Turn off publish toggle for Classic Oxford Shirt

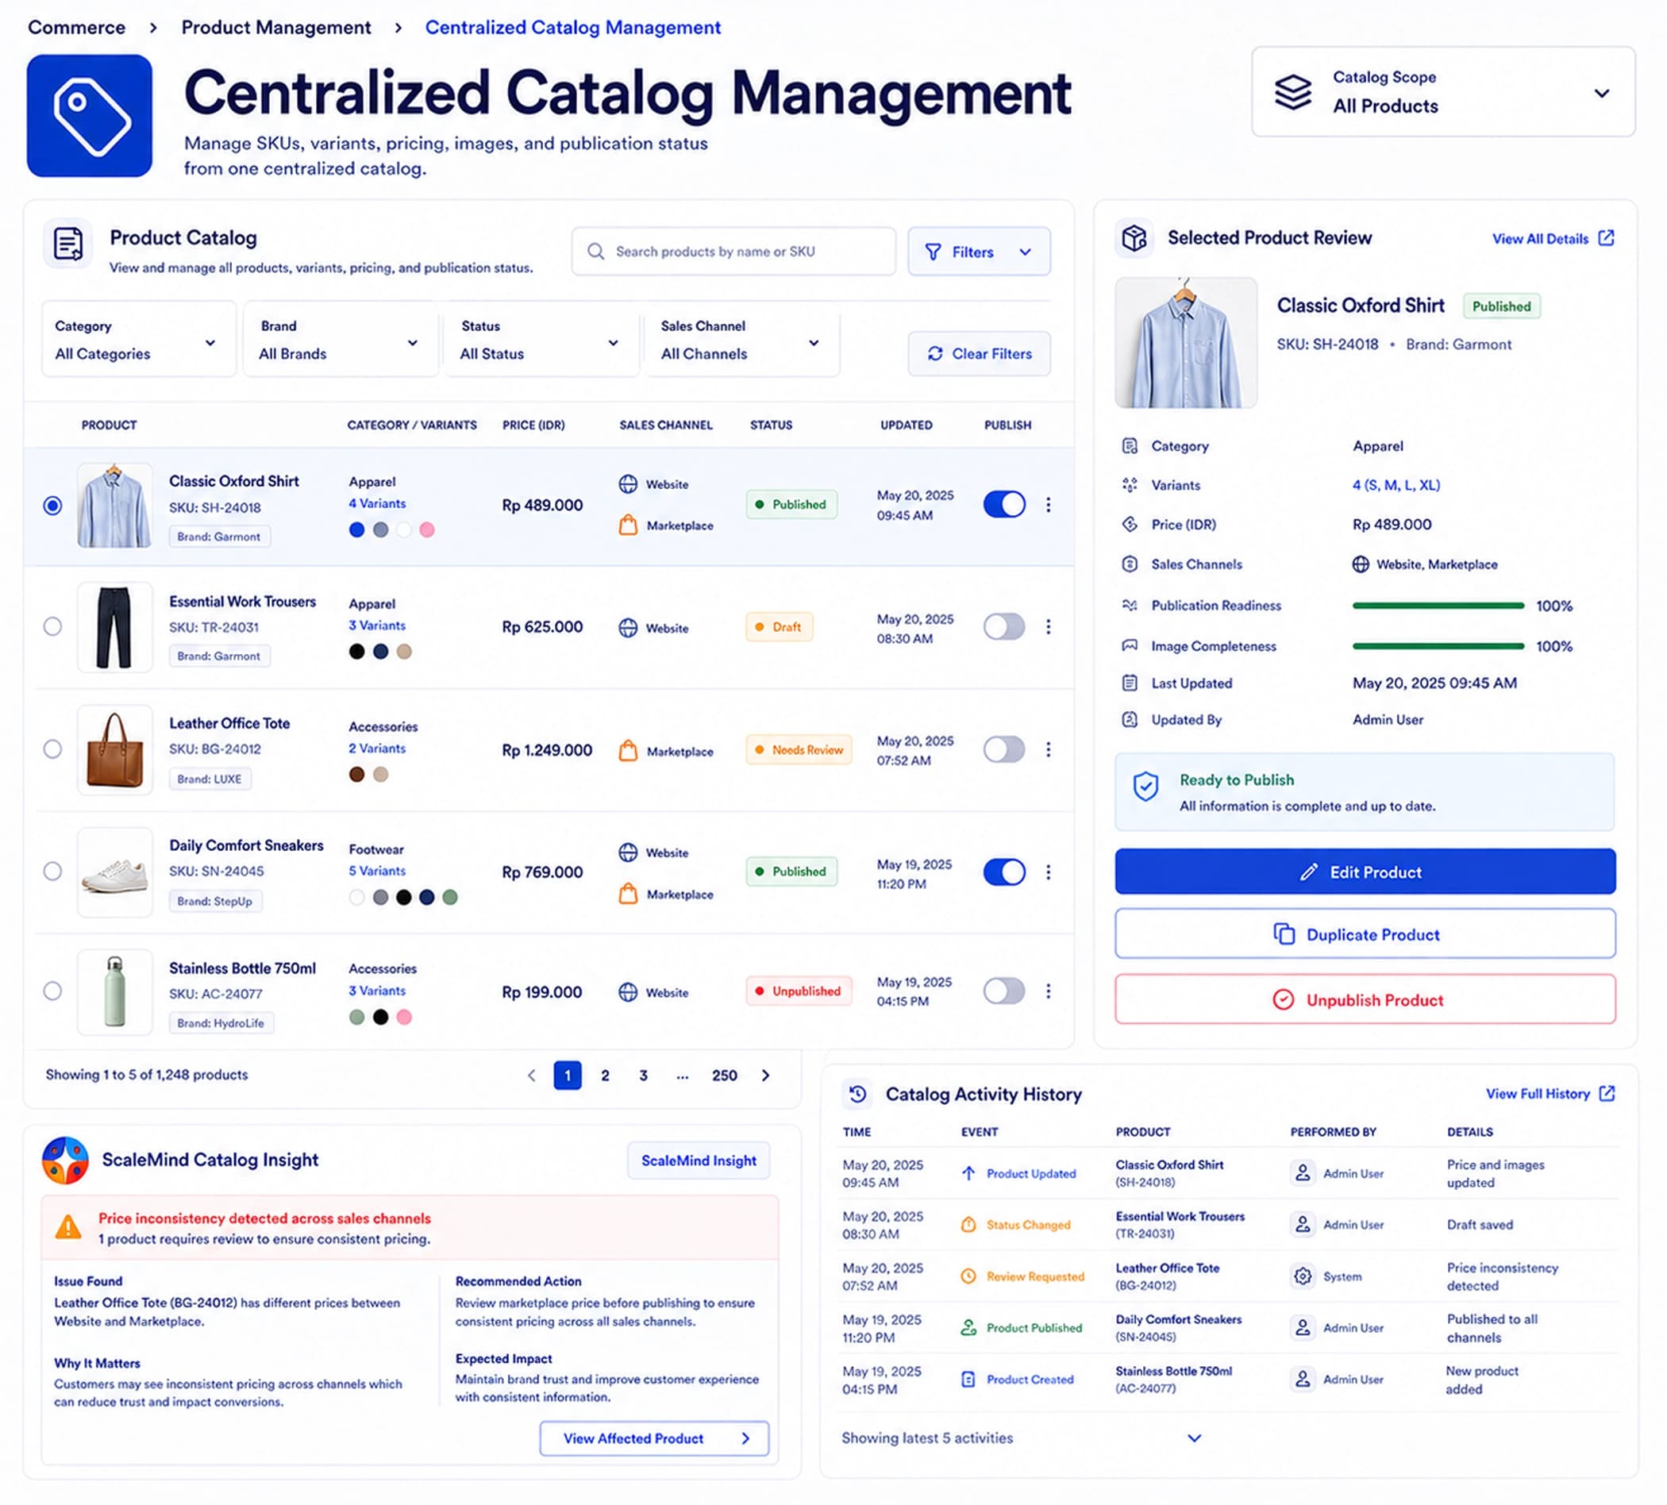coord(1004,504)
